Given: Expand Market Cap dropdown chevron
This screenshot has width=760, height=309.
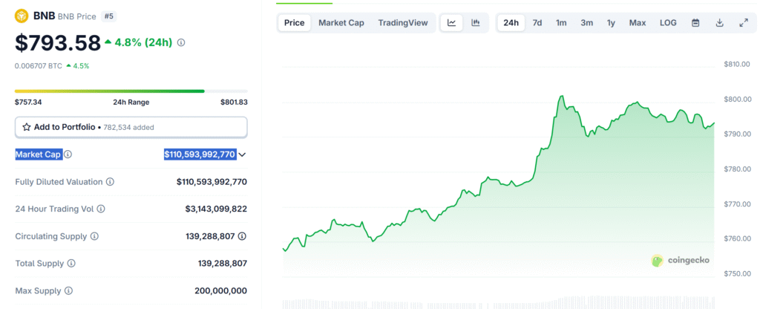Looking at the screenshot, I should [x=242, y=154].
